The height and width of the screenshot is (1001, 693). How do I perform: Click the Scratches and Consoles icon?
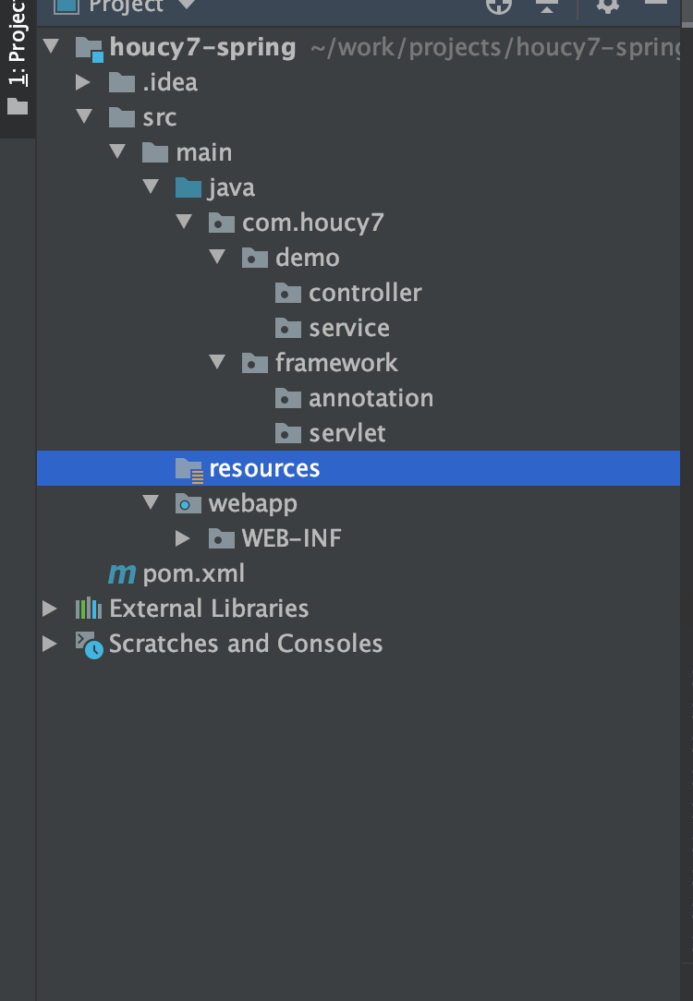click(x=89, y=644)
